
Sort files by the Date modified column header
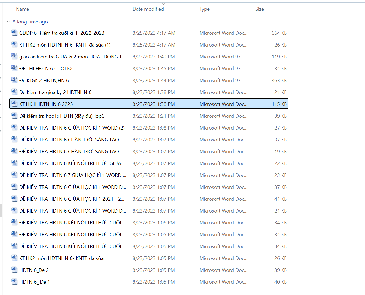click(x=148, y=9)
